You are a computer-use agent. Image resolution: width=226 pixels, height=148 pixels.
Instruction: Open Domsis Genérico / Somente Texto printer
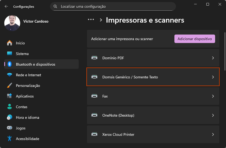point(153,77)
